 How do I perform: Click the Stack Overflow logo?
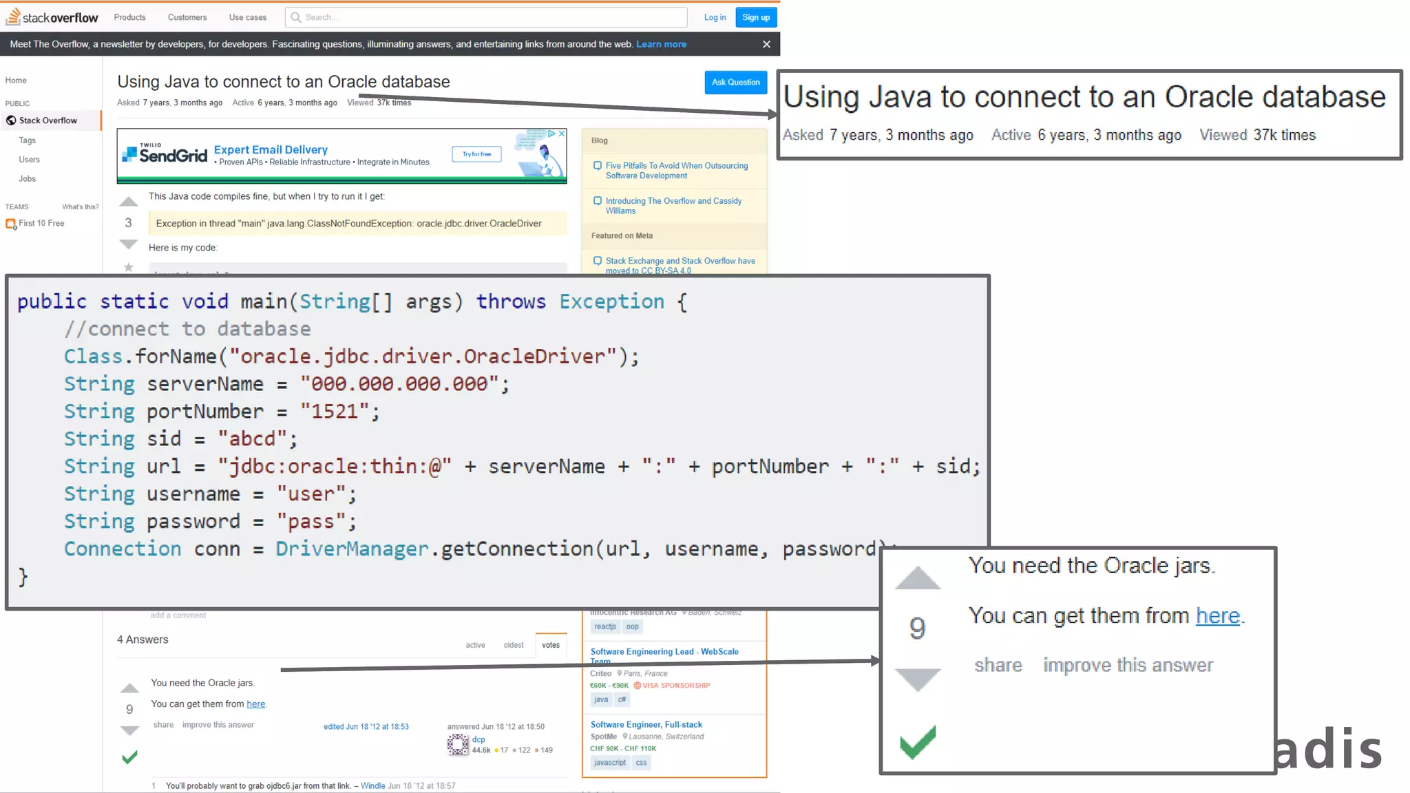52,17
